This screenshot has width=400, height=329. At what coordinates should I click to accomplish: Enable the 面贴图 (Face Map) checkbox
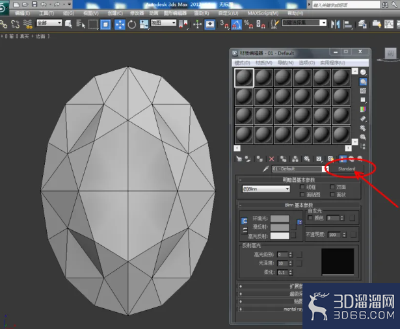pos(302,194)
